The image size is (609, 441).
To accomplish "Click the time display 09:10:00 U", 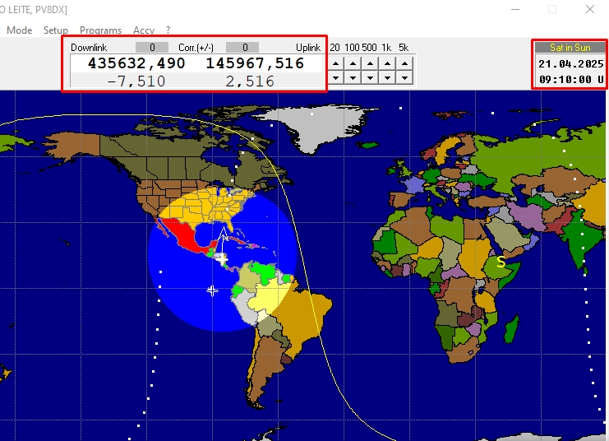I will click(571, 80).
